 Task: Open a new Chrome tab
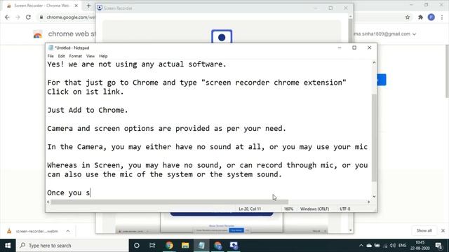[x=88, y=6]
